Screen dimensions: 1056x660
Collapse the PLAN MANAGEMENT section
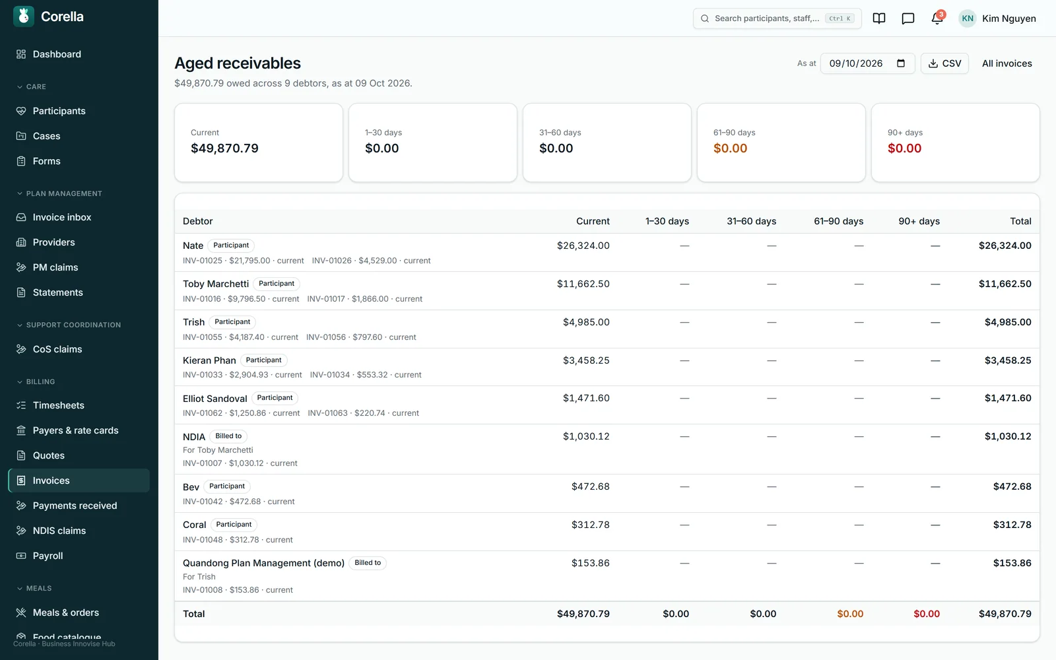point(59,193)
